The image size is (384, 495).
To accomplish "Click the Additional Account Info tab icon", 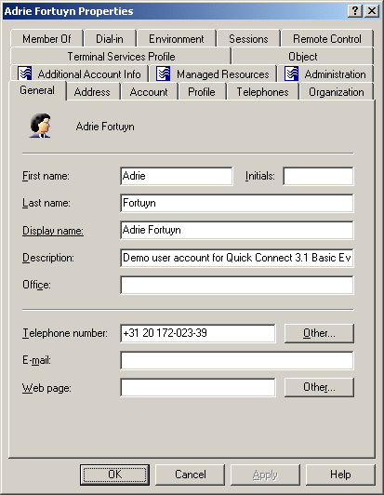I will [24, 74].
